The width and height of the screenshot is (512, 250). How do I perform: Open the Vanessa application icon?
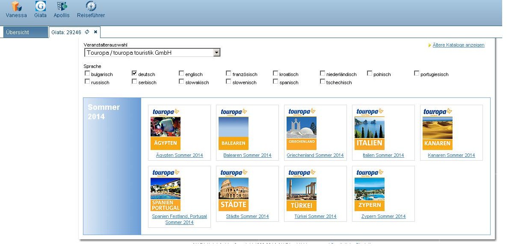point(16,6)
